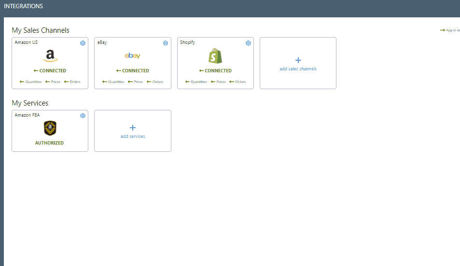The image size is (460, 266).
Task: Click the eBay logo
Action: click(x=133, y=55)
